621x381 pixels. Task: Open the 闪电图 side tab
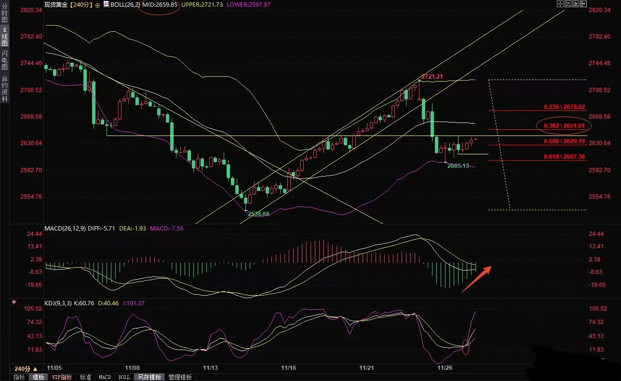click(4, 60)
